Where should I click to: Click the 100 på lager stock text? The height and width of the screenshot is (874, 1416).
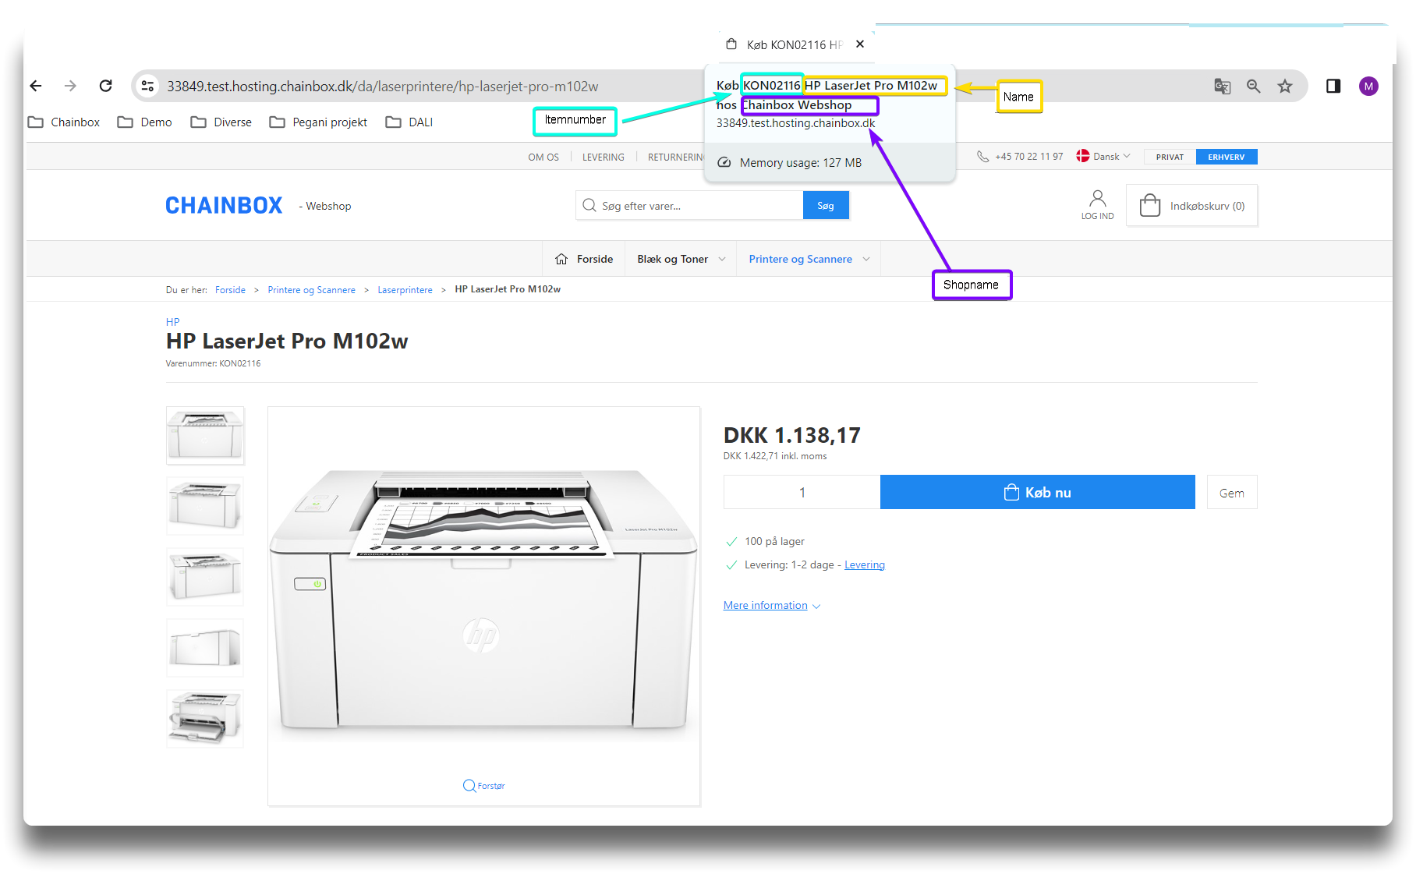(x=774, y=542)
